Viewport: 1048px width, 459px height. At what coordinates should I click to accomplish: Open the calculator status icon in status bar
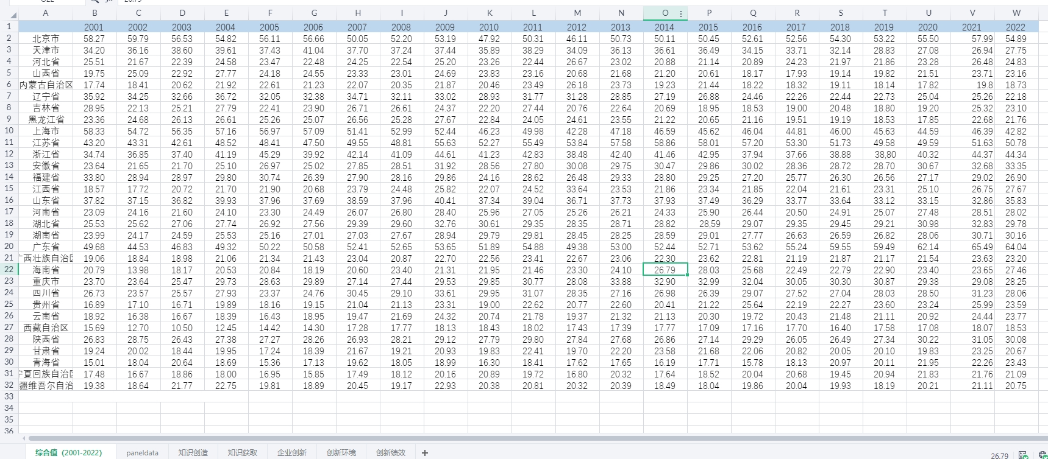coord(1023,455)
